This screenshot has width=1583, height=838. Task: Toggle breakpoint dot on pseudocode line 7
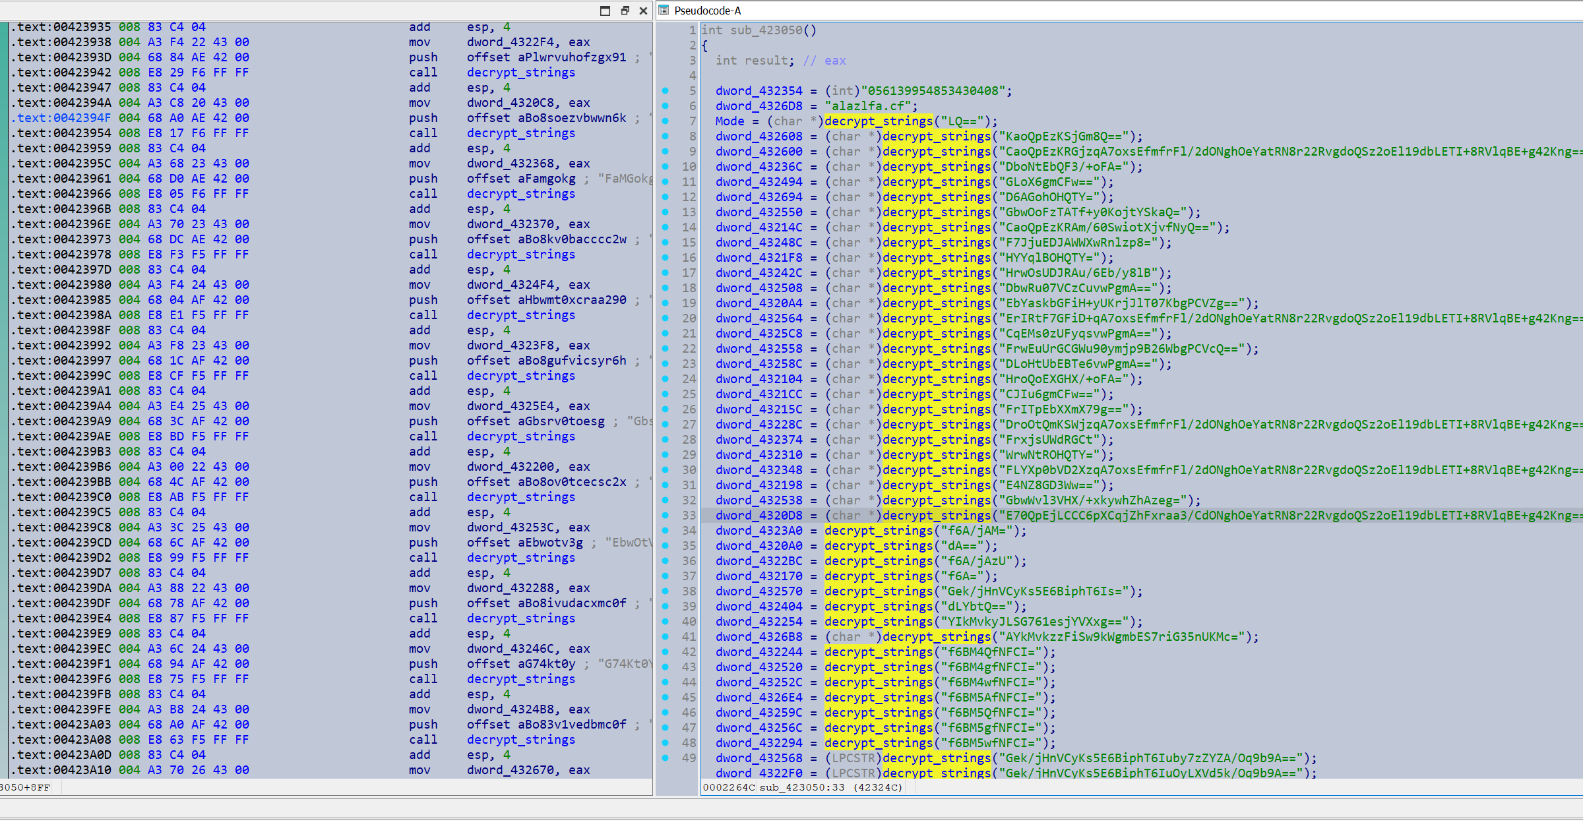(665, 121)
